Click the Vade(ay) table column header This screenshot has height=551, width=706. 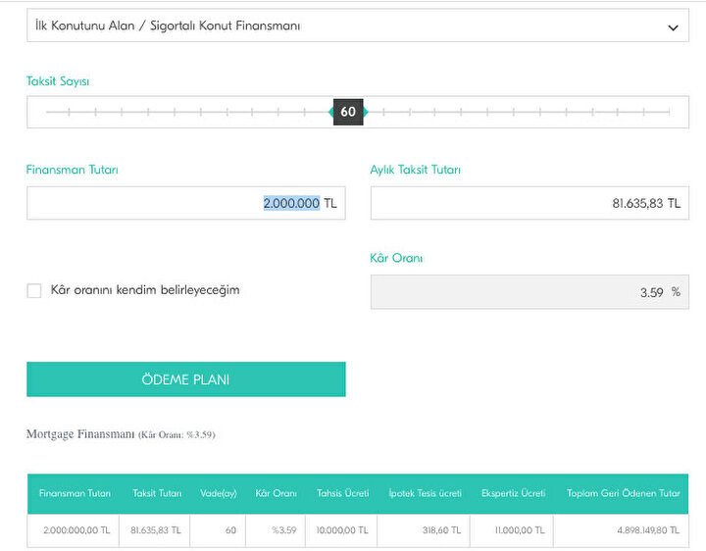click(x=219, y=493)
